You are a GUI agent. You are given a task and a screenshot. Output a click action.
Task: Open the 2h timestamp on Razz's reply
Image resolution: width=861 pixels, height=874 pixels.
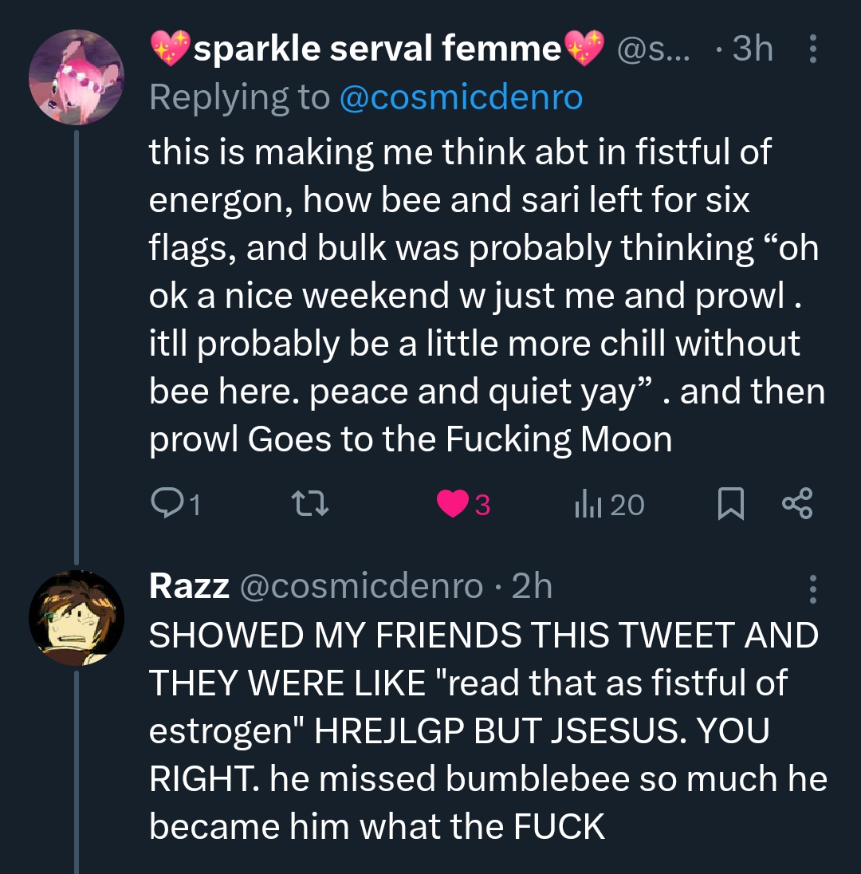tap(532, 587)
